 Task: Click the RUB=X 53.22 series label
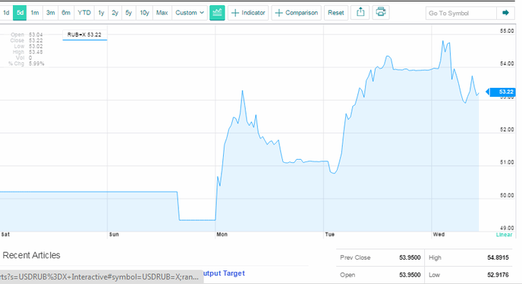pyautogui.click(x=84, y=35)
